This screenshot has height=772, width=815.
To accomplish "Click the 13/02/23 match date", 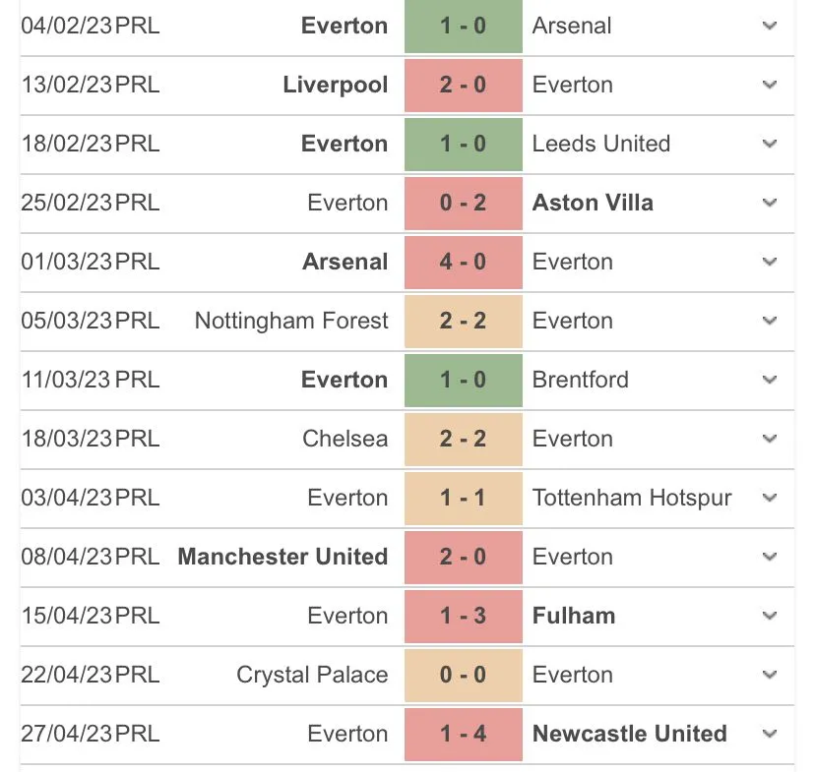I will 67,85.
